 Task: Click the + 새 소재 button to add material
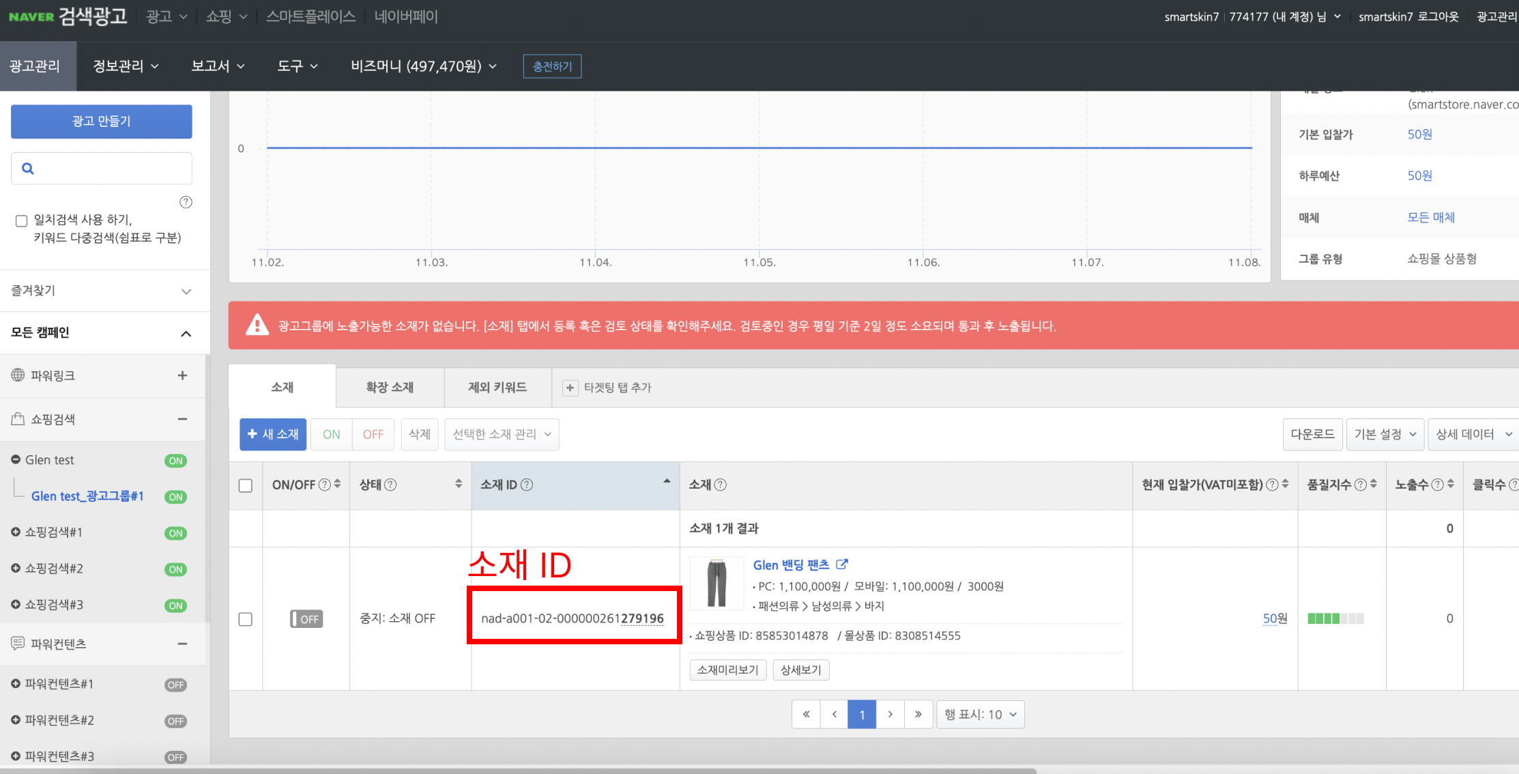pyautogui.click(x=272, y=434)
